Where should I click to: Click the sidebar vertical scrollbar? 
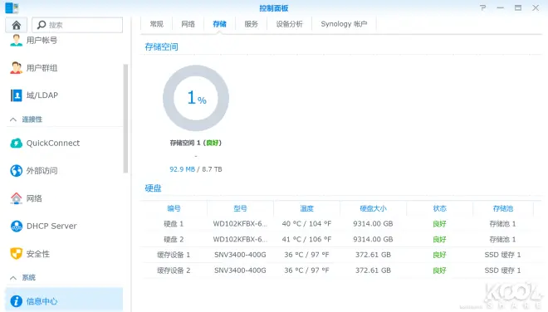click(125, 119)
